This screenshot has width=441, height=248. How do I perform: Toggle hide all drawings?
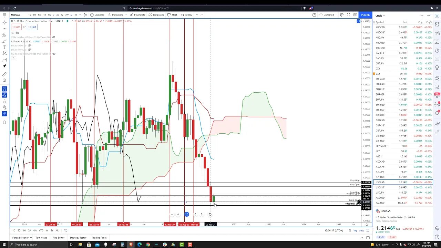pos(4,107)
